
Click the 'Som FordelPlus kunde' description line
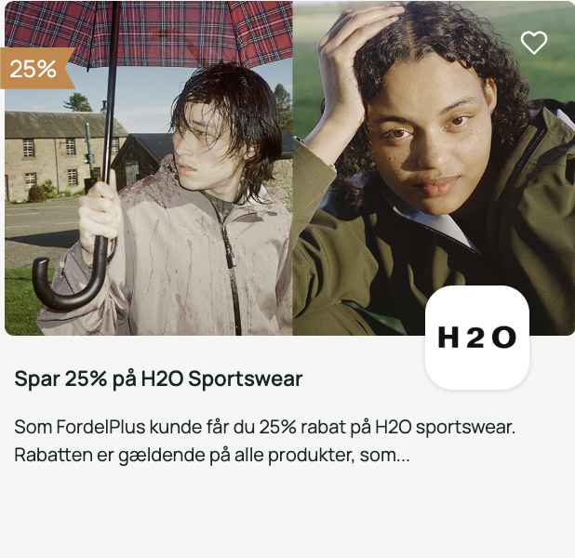265,427
